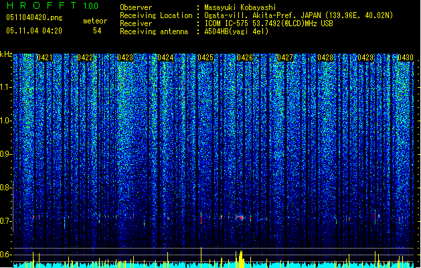Image resolution: width=421 pixels, height=268 pixels.
Task: Click the Receiving Location label
Action: 156,15
